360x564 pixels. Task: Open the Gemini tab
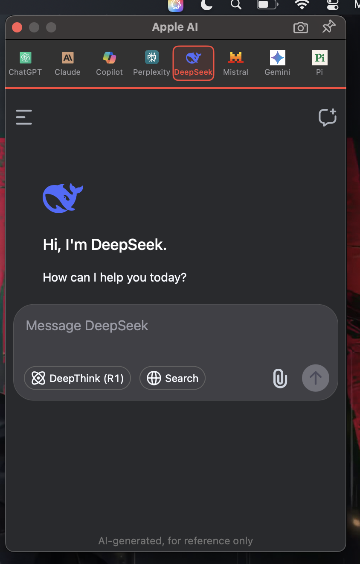point(277,63)
